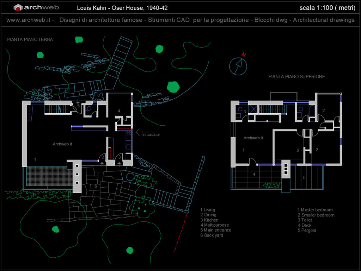
Task: Click the '3 Kitchen' legend entry
Action: pos(209,220)
